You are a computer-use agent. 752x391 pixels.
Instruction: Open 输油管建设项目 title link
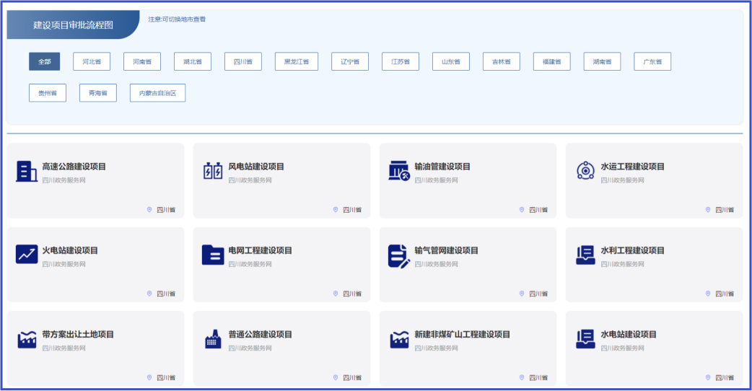coord(442,167)
